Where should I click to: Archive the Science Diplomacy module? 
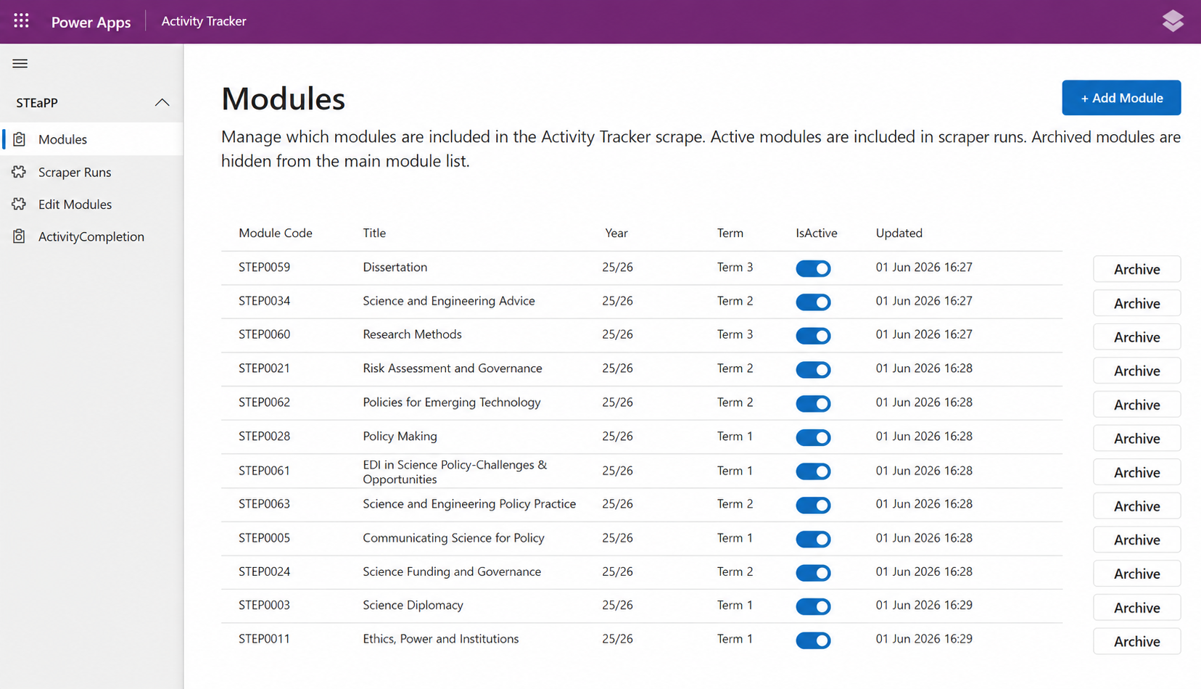click(1136, 608)
